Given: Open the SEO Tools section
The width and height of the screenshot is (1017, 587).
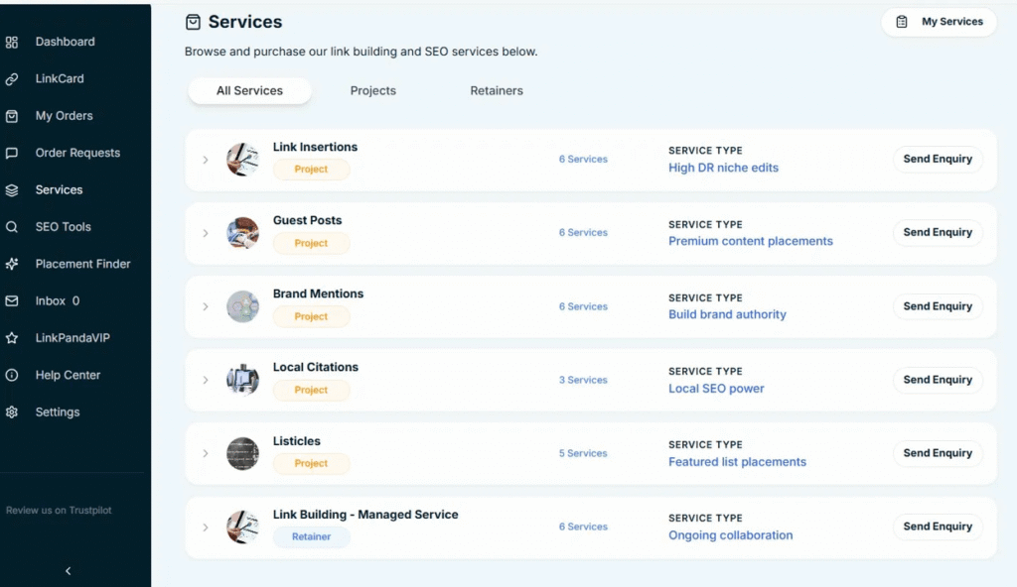Looking at the screenshot, I should coord(65,226).
